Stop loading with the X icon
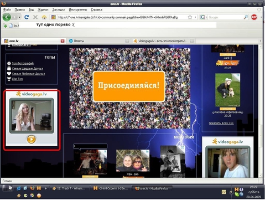This screenshot has width=265, height=200. click(35, 17)
